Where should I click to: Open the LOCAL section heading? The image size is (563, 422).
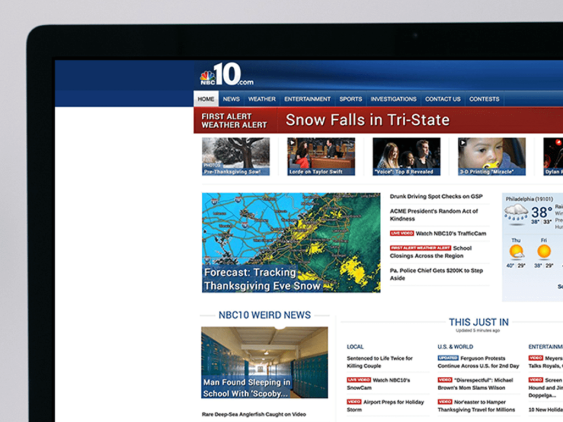tap(355, 347)
